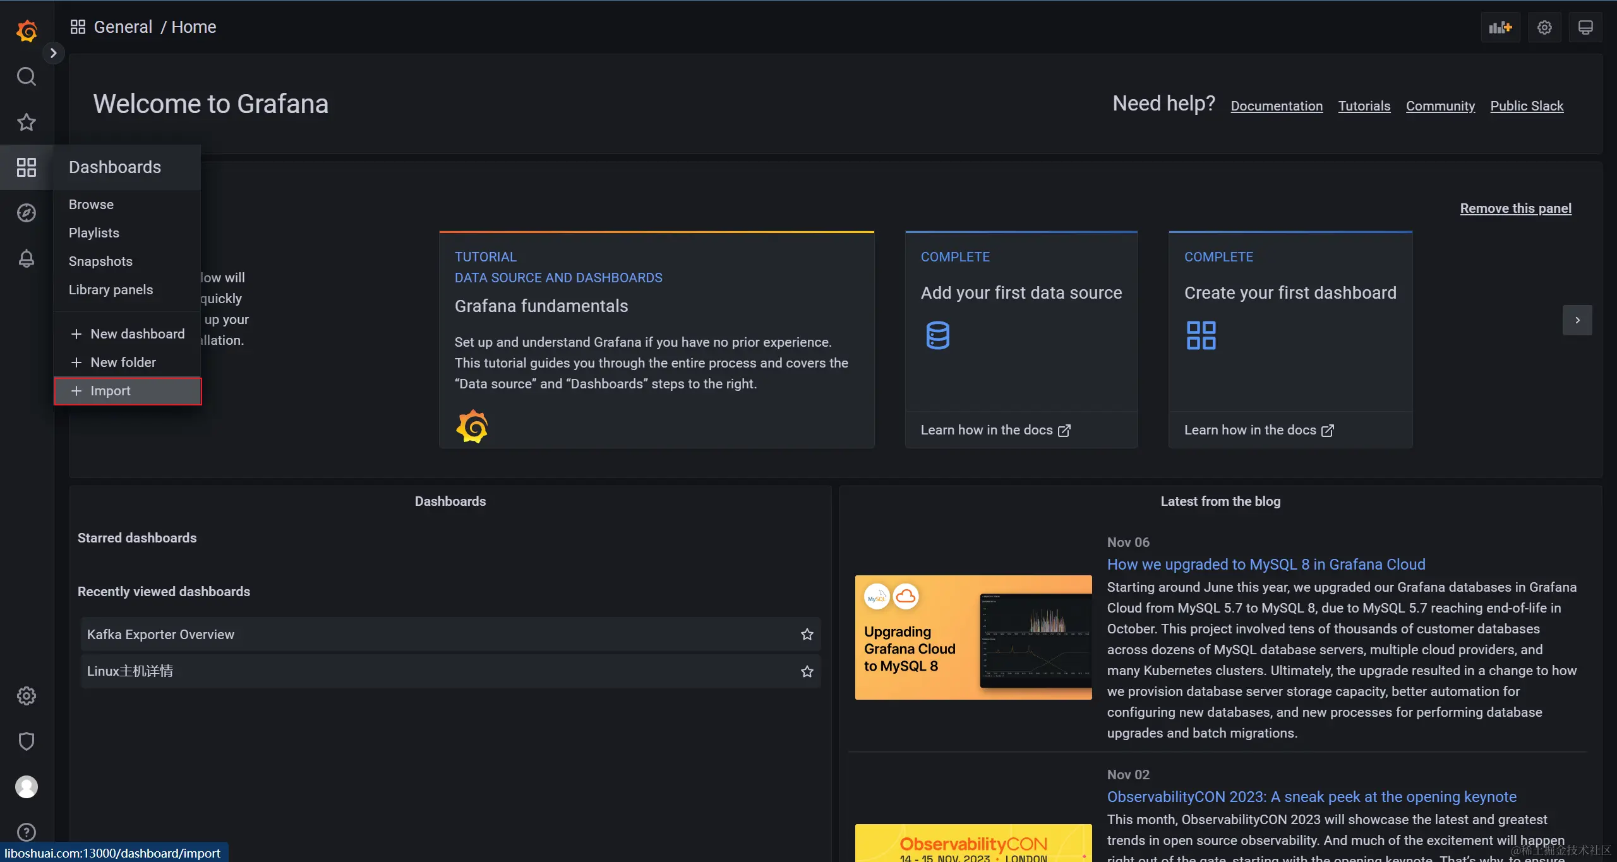The width and height of the screenshot is (1617, 862).
Task: Click the Add panel icon in top bar
Action: (x=1500, y=27)
